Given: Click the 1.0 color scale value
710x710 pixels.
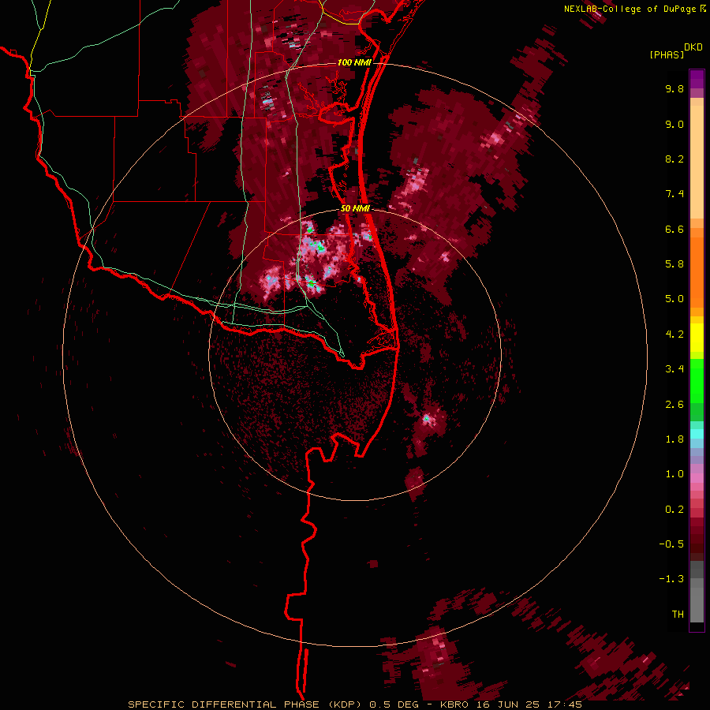Looking at the screenshot, I should tap(674, 474).
